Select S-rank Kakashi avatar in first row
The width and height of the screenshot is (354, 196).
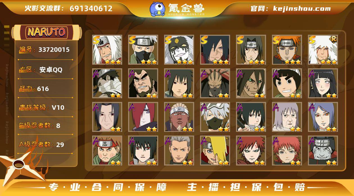tap(143, 50)
